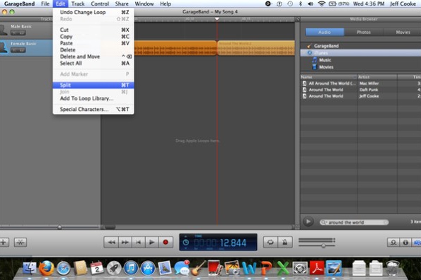The width and height of the screenshot is (421, 280).
Task: Open the track editor scissors button
Action: (x=21, y=243)
